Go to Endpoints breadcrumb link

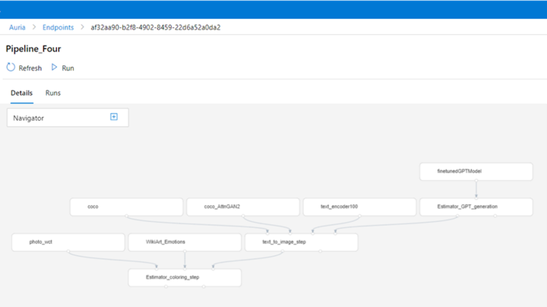click(x=58, y=28)
